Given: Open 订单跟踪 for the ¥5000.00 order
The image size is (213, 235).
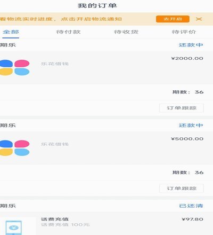Looking at the screenshot, I should (x=182, y=189).
